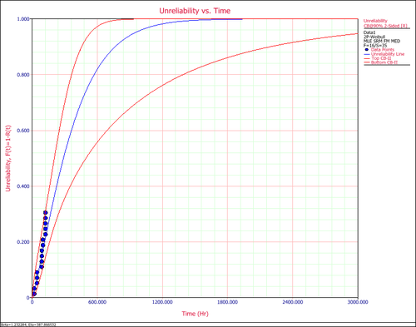Click the red line sample beside Top CB-II

[x=367, y=58]
